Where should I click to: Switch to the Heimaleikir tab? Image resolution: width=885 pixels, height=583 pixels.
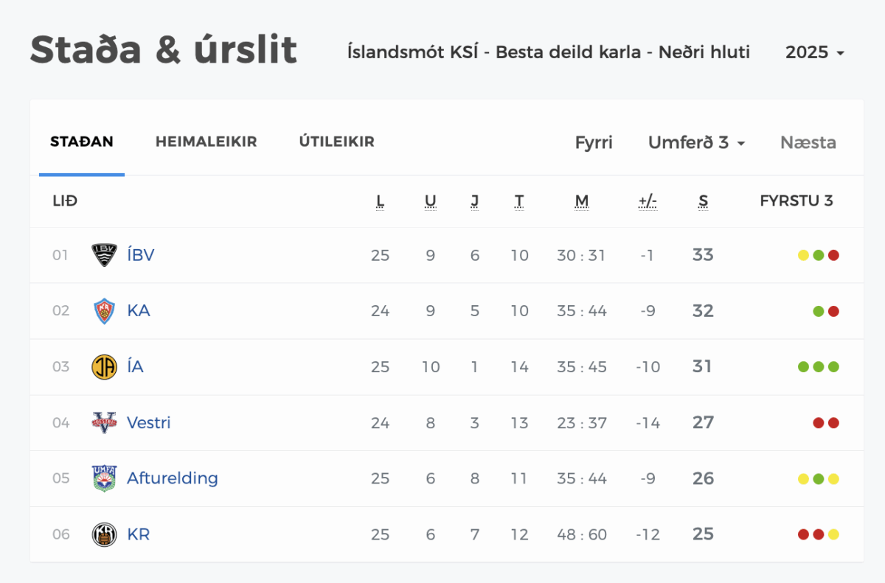pos(206,142)
